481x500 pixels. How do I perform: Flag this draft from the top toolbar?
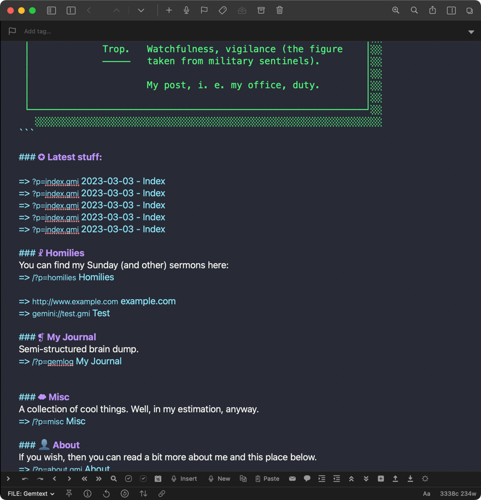click(204, 10)
